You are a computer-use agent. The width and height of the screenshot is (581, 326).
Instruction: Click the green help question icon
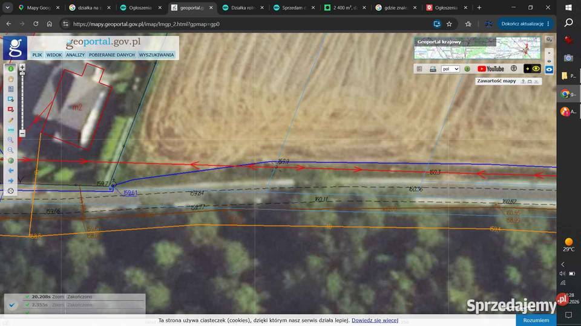pos(467,69)
